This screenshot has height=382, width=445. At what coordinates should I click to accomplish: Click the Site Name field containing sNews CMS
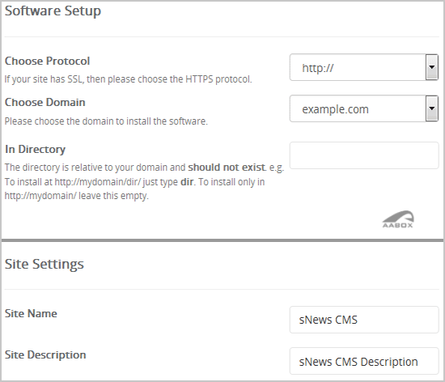point(364,320)
